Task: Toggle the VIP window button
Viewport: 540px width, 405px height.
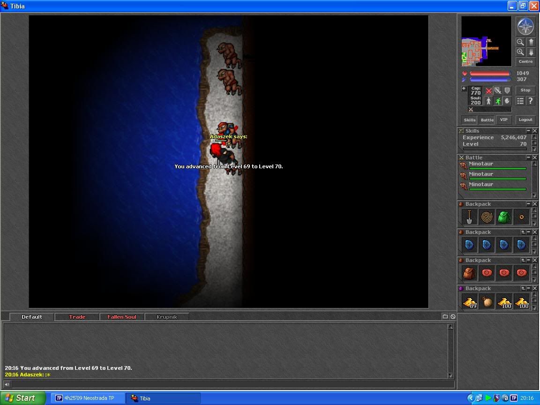Action: tap(504, 120)
